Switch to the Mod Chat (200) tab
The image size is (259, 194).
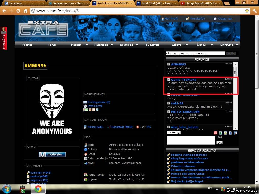[156, 3]
